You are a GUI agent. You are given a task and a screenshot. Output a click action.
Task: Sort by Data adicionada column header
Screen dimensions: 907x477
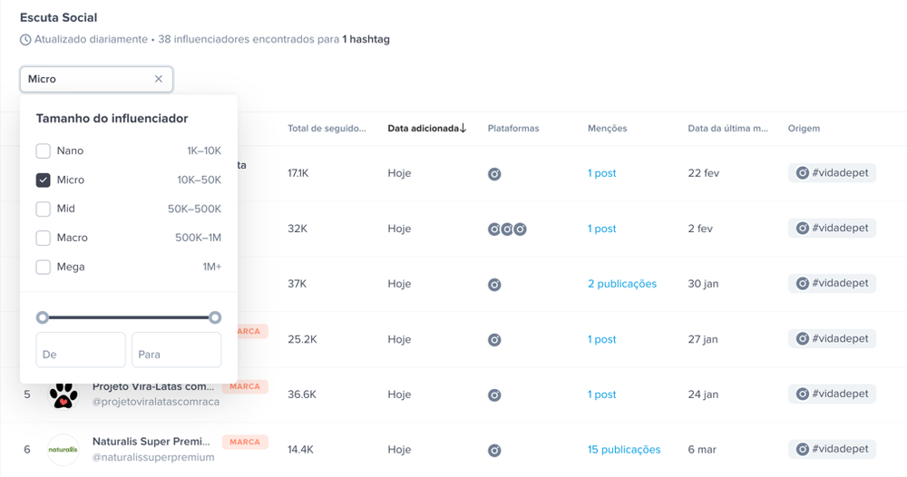pos(427,129)
